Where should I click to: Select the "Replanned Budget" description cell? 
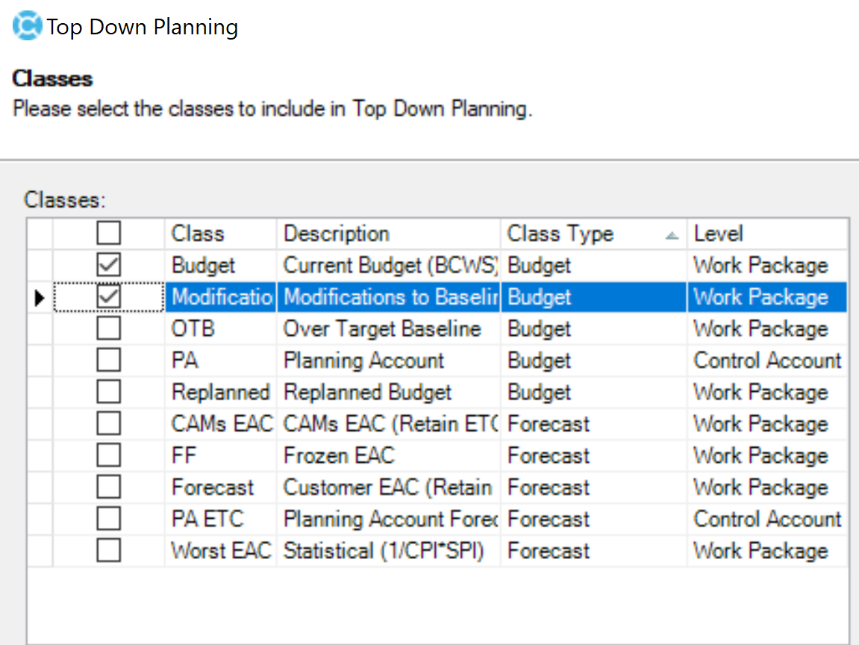pos(388,393)
